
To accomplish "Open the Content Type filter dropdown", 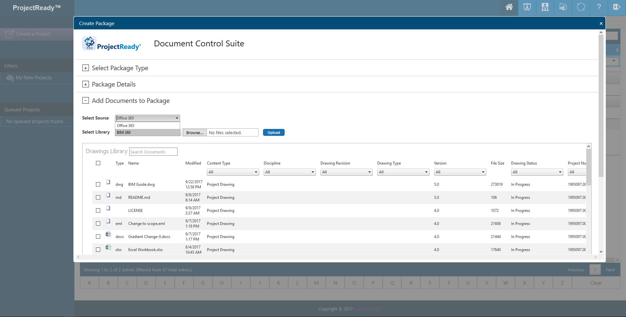I will coord(233,172).
